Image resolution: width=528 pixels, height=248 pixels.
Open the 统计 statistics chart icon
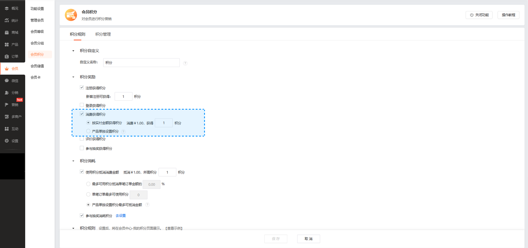pyautogui.click(x=7, y=20)
